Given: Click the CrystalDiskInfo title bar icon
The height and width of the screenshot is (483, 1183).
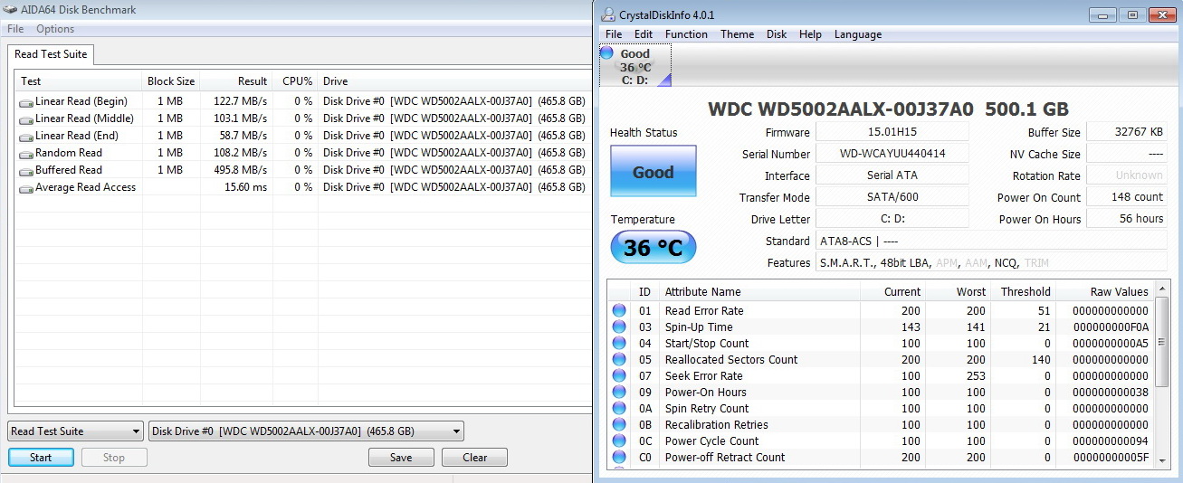Looking at the screenshot, I should [x=607, y=15].
